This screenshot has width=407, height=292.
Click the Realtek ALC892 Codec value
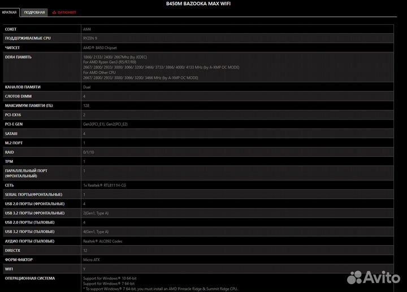point(103,241)
